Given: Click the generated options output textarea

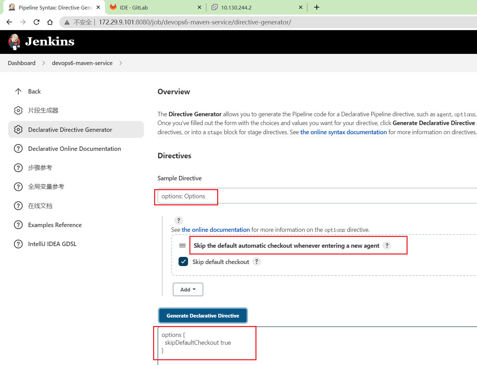Looking at the screenshot, I should click(317, 346).
